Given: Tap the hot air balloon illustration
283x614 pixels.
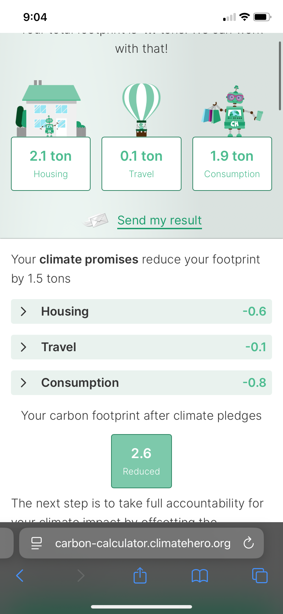Looking at the screenshot, I should click(141, 109).
